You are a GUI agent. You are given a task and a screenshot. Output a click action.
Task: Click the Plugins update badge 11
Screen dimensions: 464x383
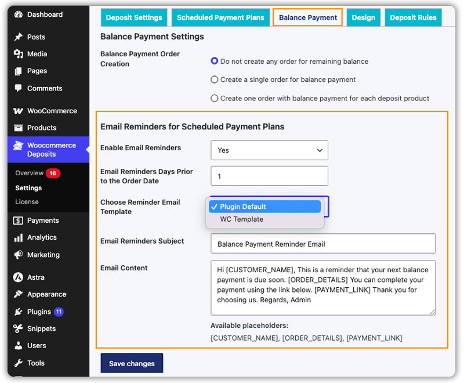coord(59,312)
